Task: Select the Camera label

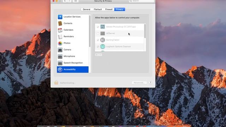Action: pyautogui.click(x=67, y=50)
